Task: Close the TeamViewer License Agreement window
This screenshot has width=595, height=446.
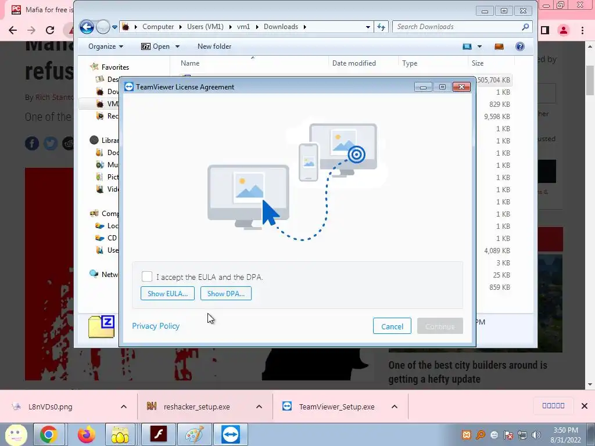Action: point(461,87)
